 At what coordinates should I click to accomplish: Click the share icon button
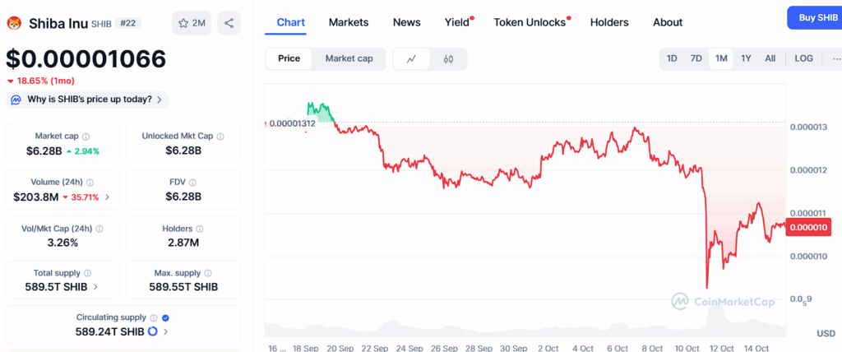point(228,23)
